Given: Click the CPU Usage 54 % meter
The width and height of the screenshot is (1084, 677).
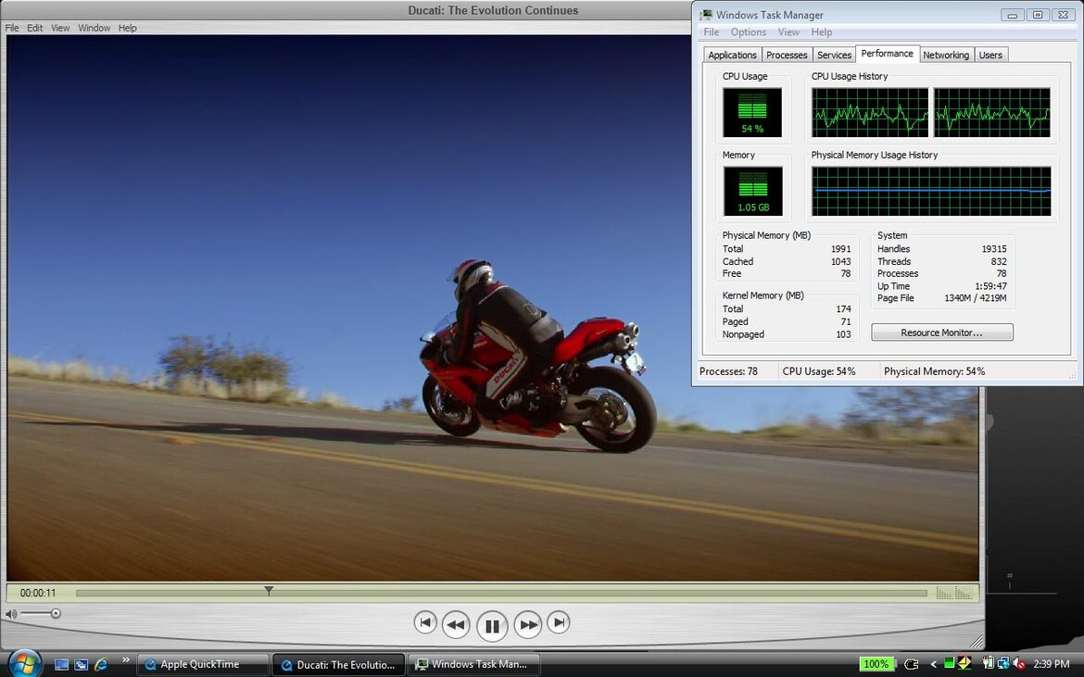Looking at the screenshot, I should click(752, 113).
